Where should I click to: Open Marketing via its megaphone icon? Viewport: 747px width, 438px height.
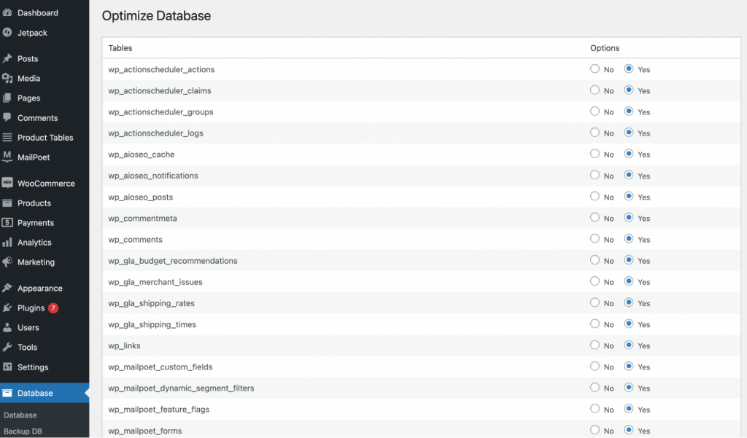pos(11,262)
